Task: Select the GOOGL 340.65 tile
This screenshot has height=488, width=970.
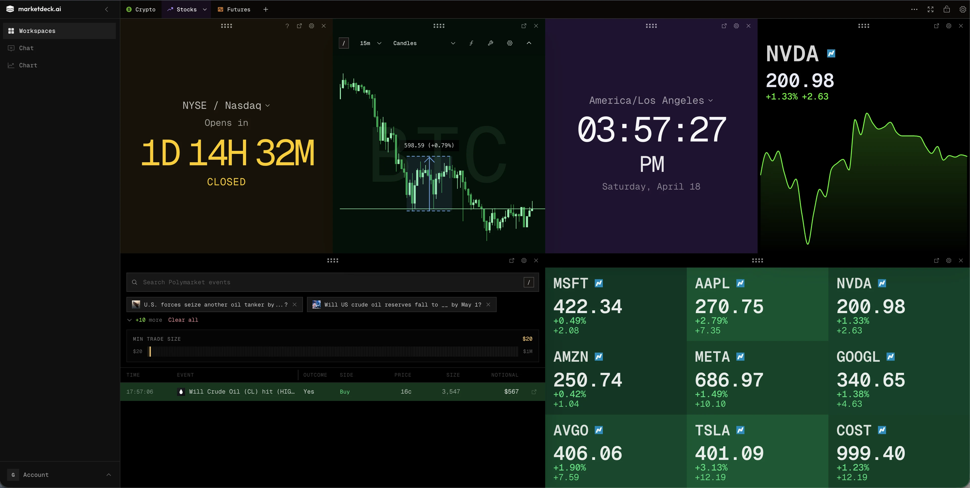Action: (x=899, y=378)
